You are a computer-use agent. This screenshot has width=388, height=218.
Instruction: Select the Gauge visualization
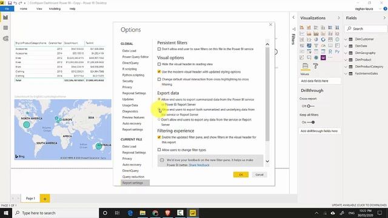click(323, 45)
